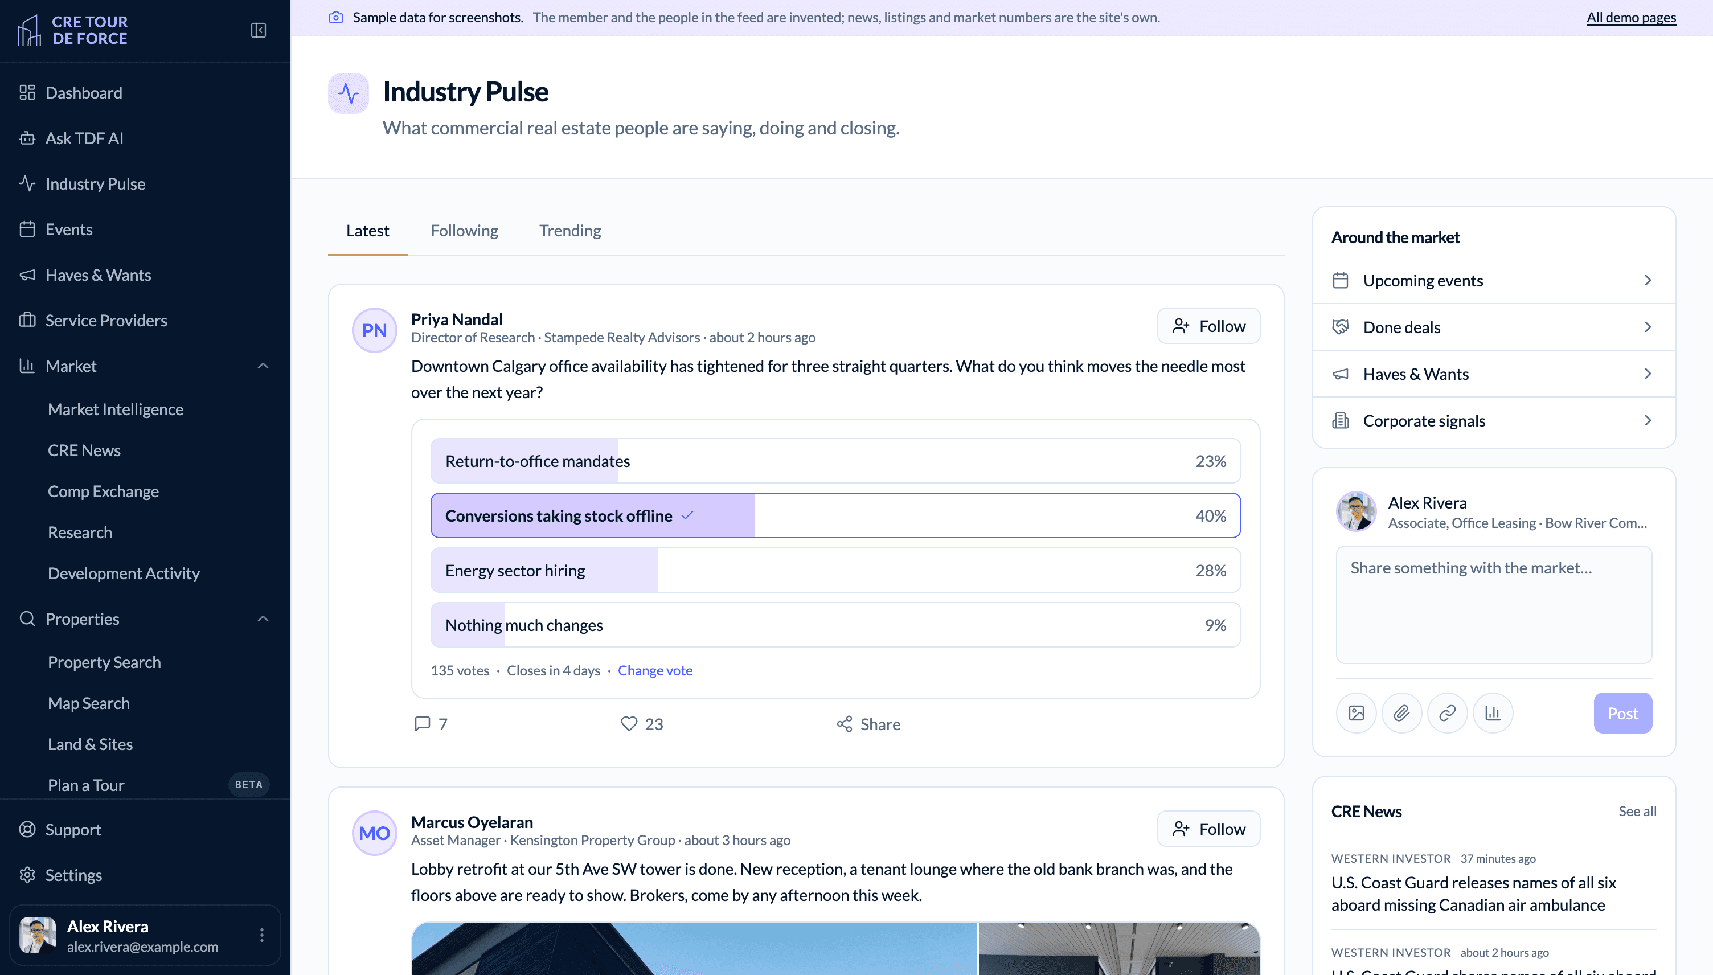This screenshot has height=975, width=1713.
Task: Follow Priya Nandal
Action: pos(1208,326)
